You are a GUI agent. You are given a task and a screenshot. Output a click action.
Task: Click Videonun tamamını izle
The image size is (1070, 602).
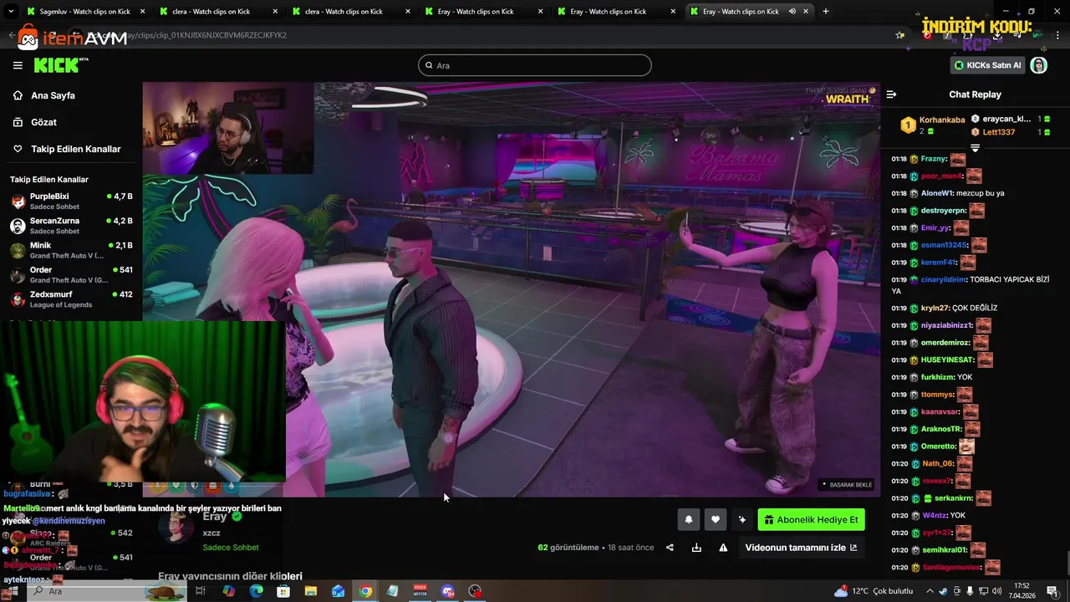pos(801,548)
